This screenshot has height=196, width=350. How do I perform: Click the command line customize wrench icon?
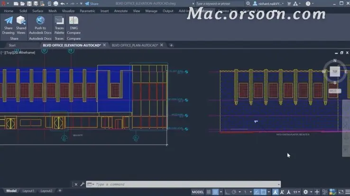pos(82,184)
